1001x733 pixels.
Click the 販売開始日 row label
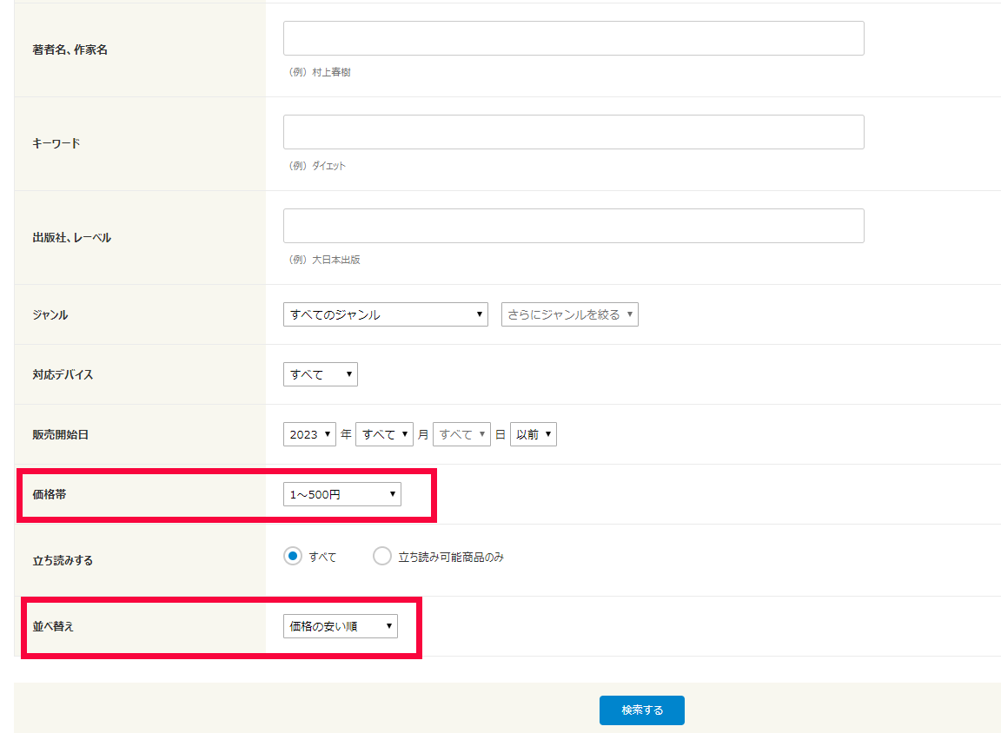coord(60,434)
